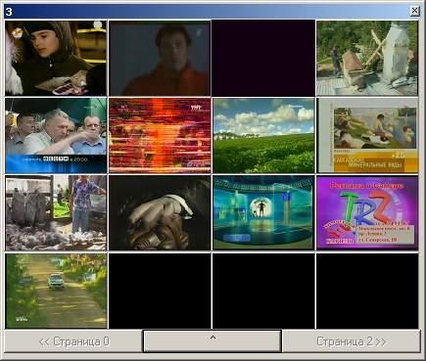Click the up caret button between page buttons
Viewport: 426px width, 361px height.
click(213, 341)
